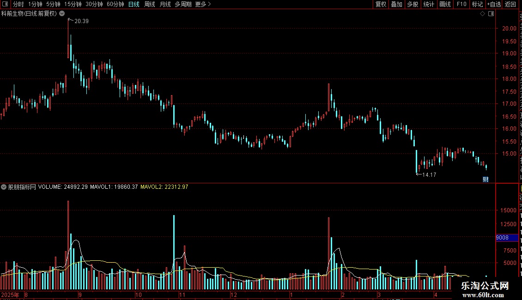Click month 11 on the time axis
The height and width of the screenshot is (300, 522).
coord(182,294)
